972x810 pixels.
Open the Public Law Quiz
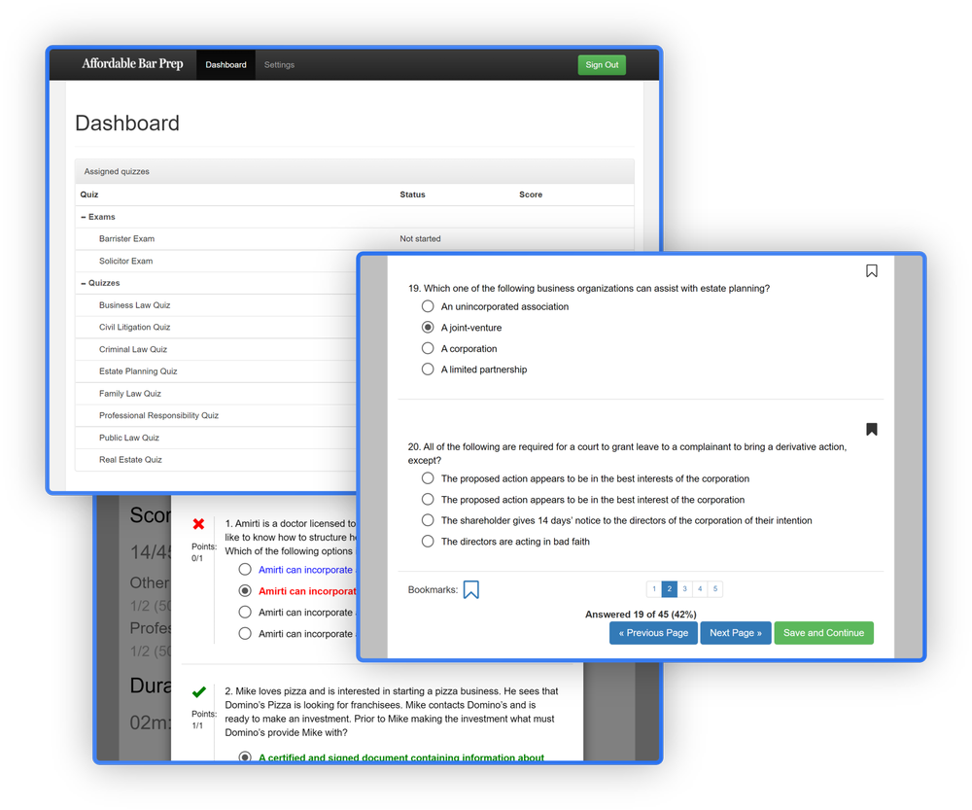click(129, 438)
